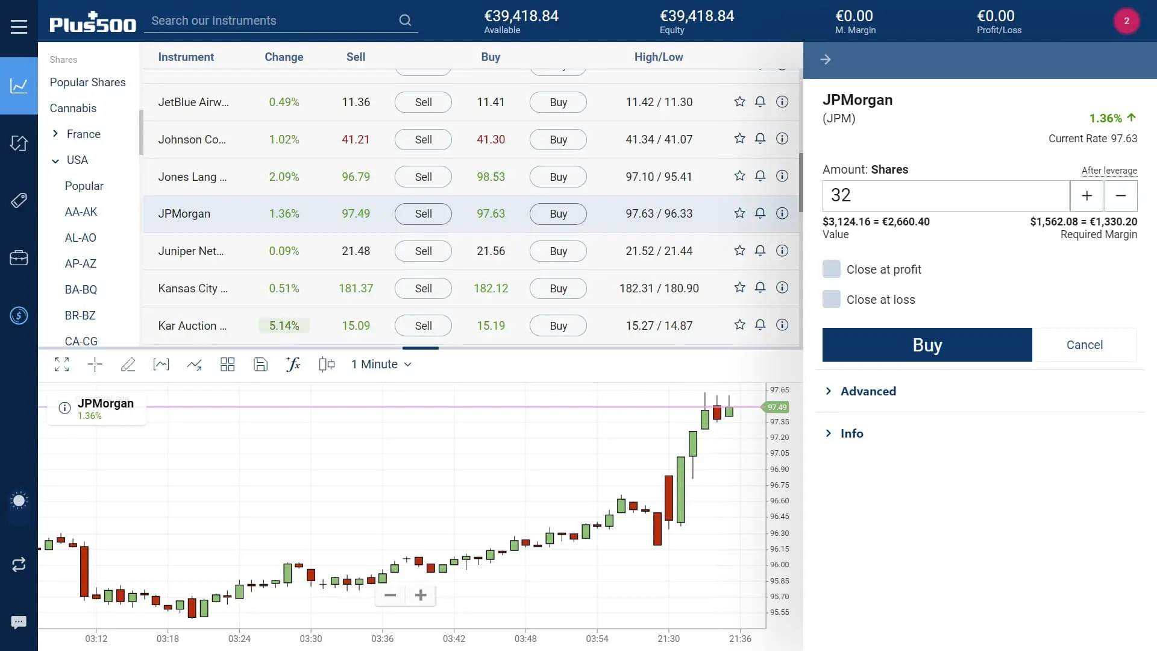This screenshot has width=1157, height=651.
Task: Click Sell for Johnson Controls row
Action: coord(423,139)
